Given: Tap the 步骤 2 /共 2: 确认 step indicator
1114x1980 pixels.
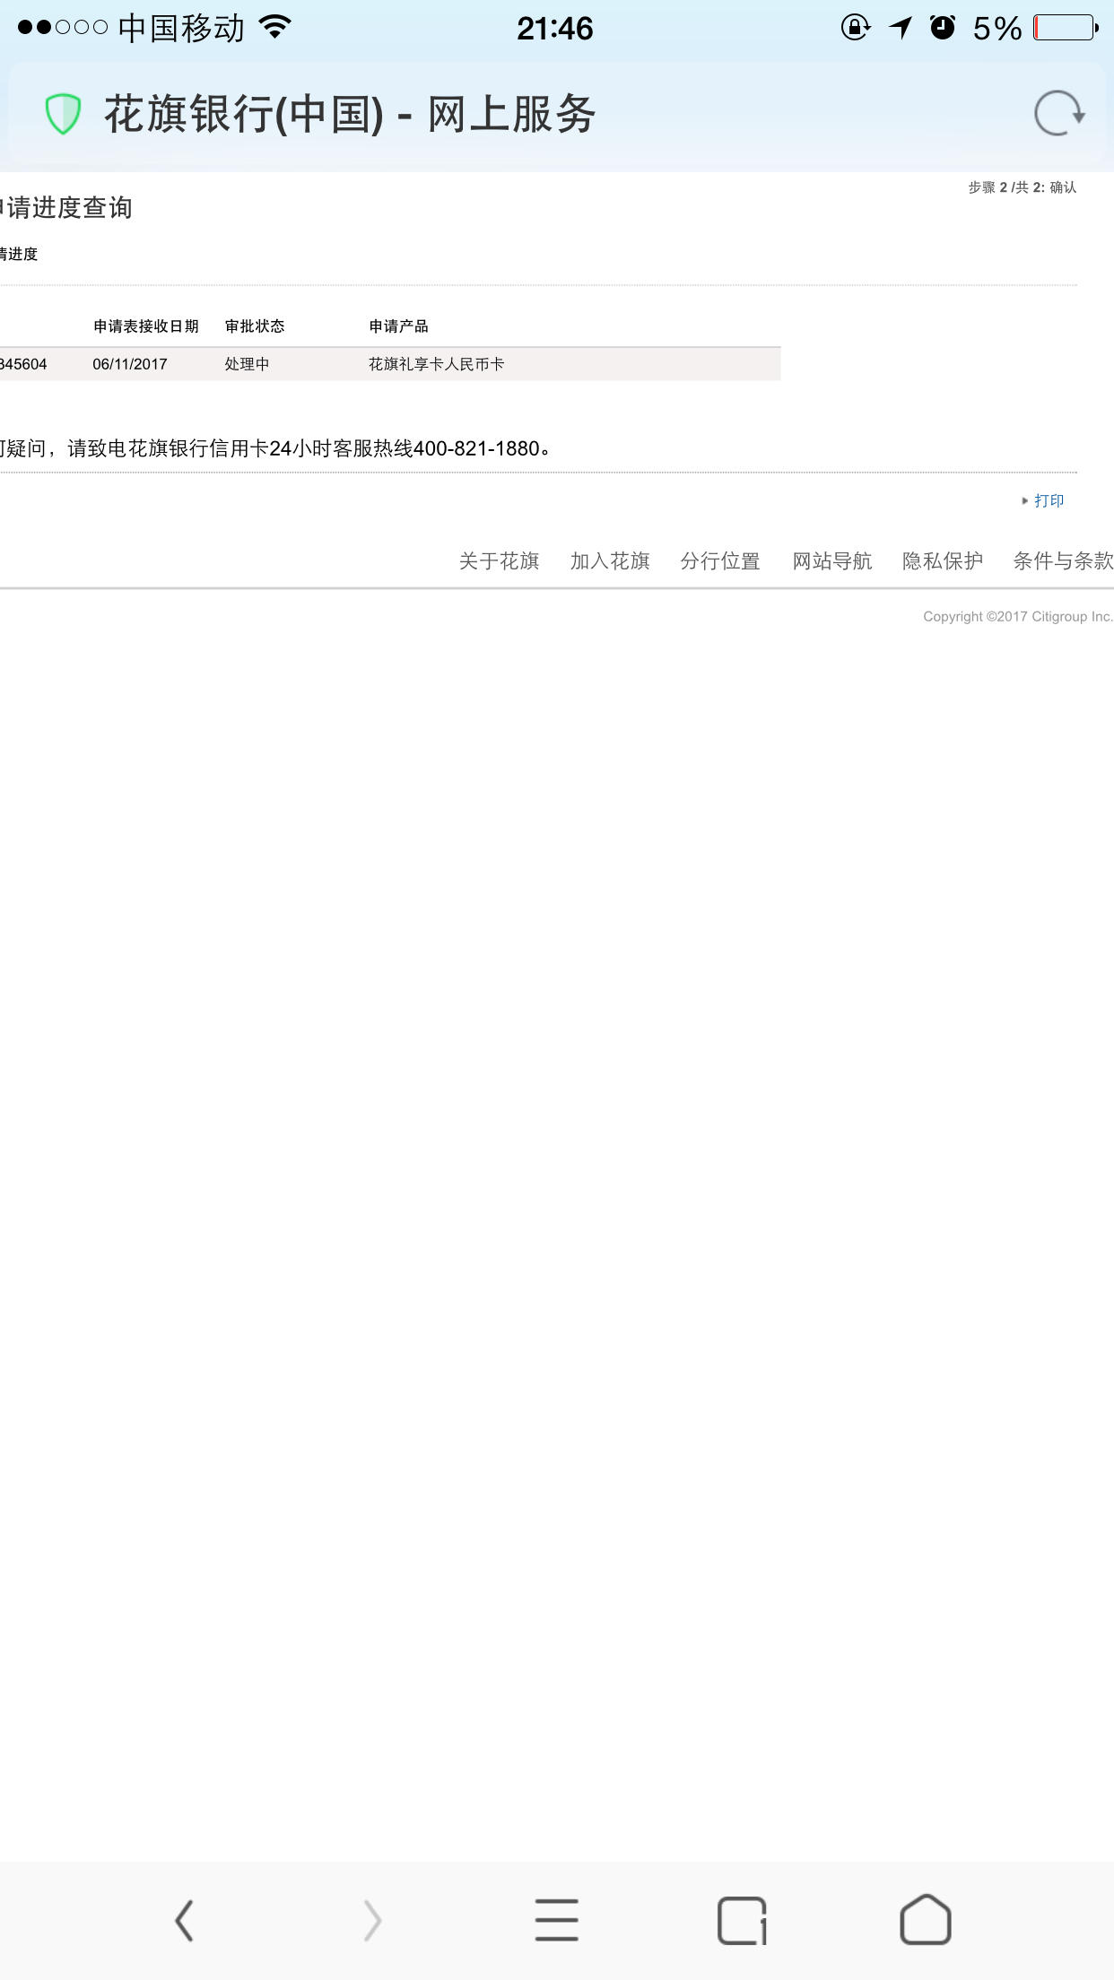Looking at the screenshot, I should pyautogui.click(x=1023, y=187).
